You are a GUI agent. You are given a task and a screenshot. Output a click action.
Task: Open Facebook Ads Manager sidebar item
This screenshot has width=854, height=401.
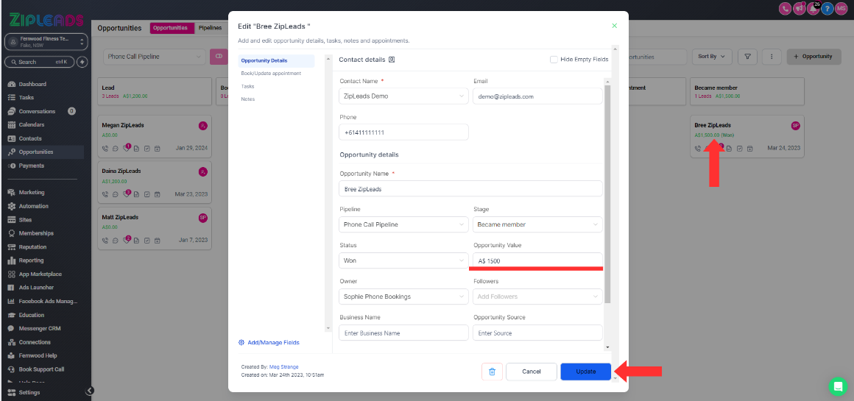pos(48,301)
